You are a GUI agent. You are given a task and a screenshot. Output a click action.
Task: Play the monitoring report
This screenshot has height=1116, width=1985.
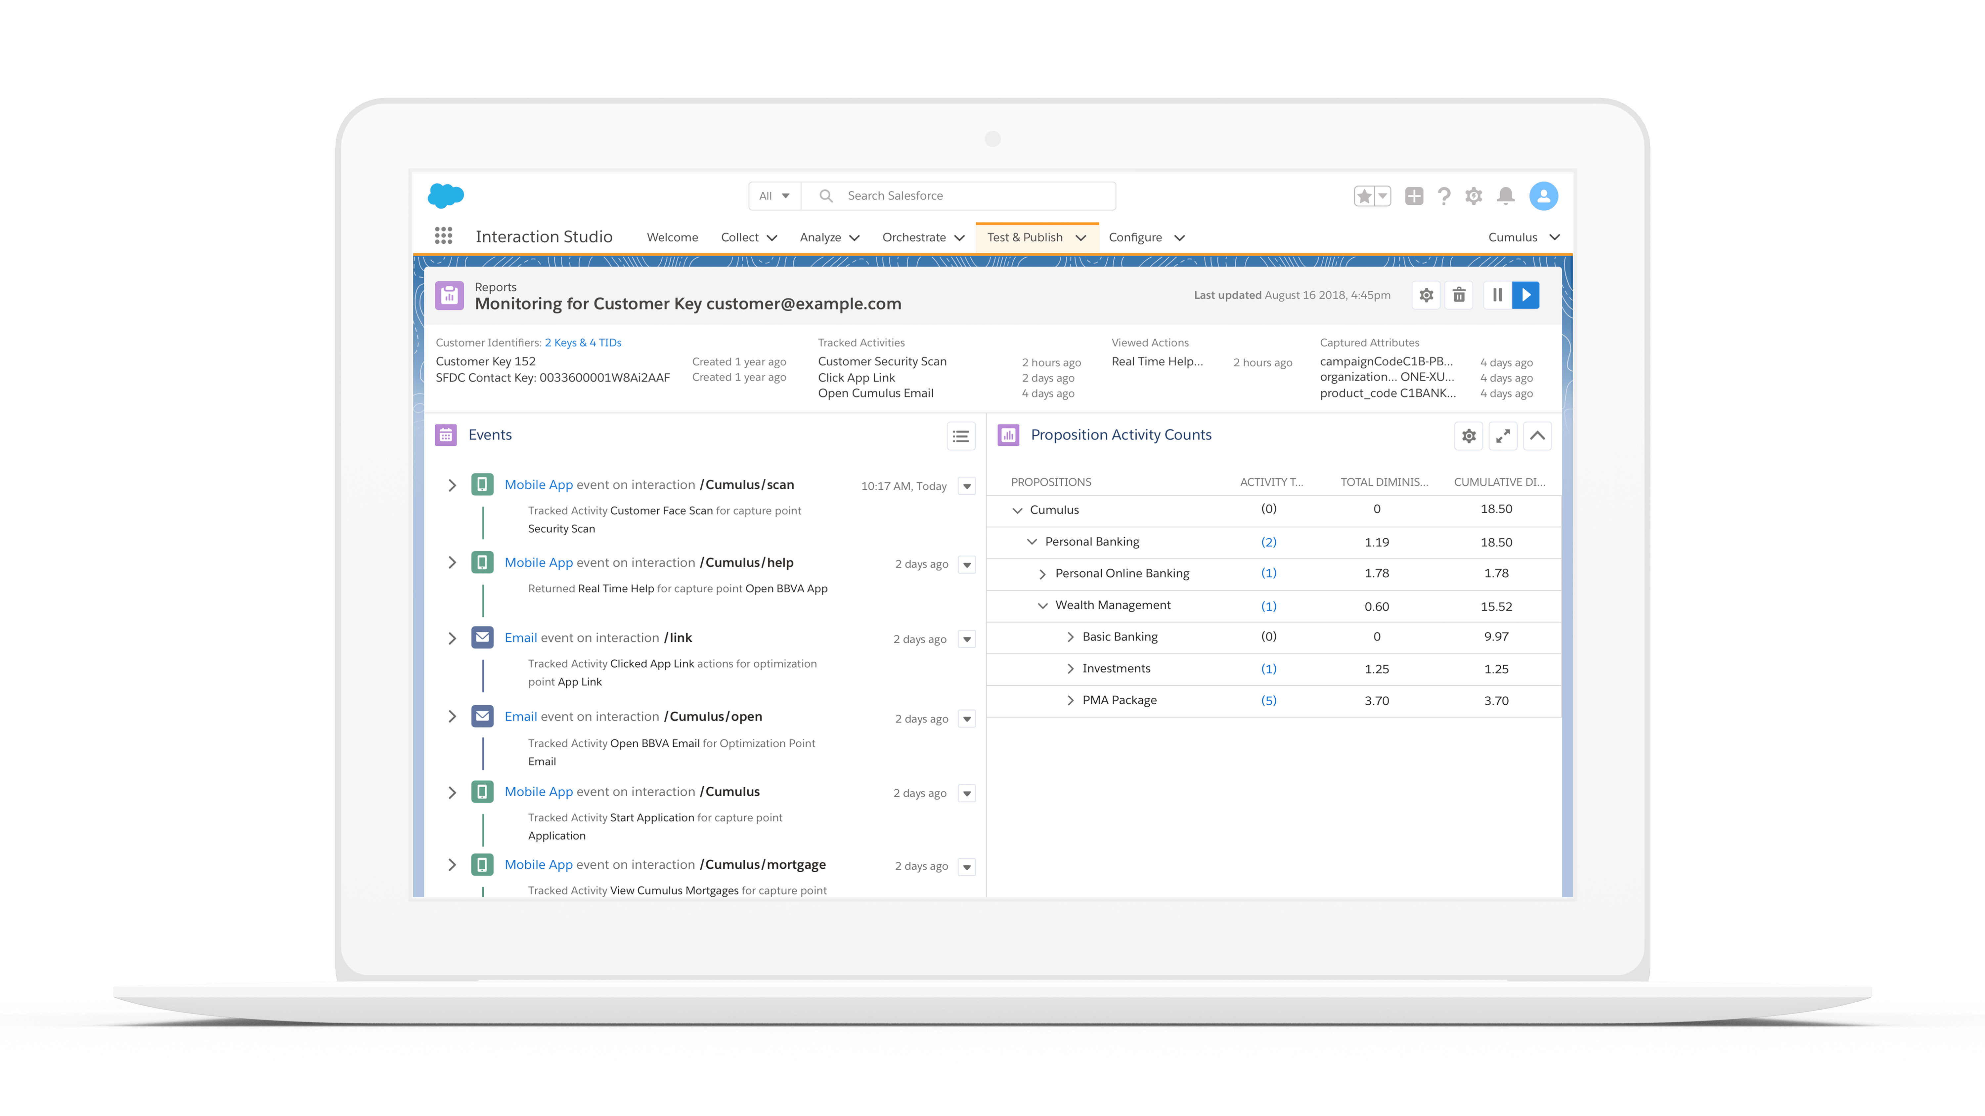tap(1526, 295)
